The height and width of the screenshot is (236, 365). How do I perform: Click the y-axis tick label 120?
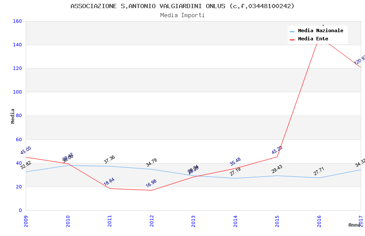pyautogui.click(x=18, y=68)
